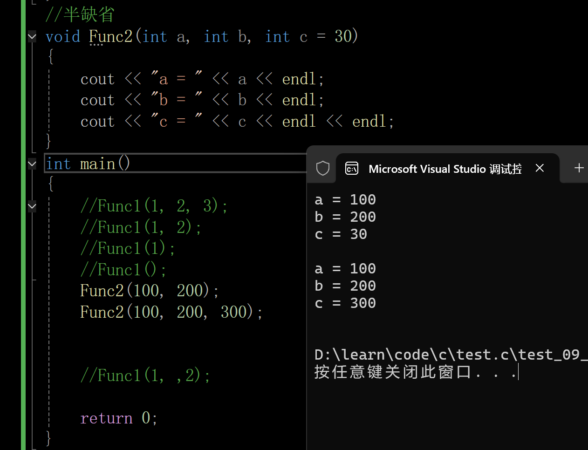Click the //半缺省 comment line
This screenshot has width=588, height=450.
click(80, 15)
